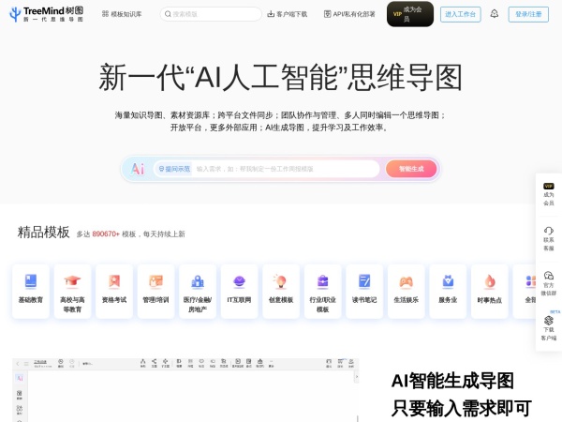Open 官方微信群 in the sidebar
The image size is (562, 422).
(548, 279)
